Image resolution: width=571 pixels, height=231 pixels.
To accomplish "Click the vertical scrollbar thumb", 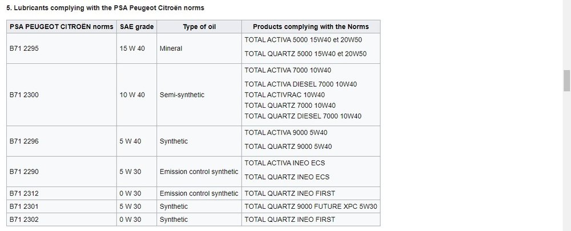I will 566,81.
